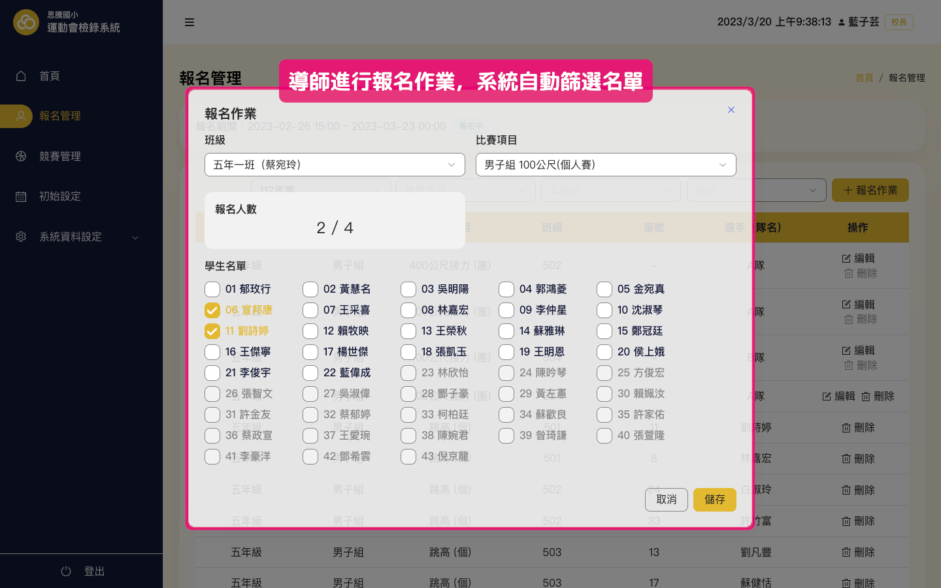Open the hamburger menu at top left
The height and width of the screenshot is (588, 941).
click(x=190, y=22)
